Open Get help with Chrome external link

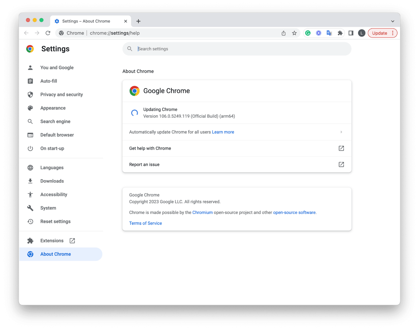341,148
